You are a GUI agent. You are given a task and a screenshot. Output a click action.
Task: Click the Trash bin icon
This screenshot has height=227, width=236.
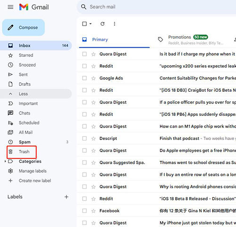pos(10,152)
